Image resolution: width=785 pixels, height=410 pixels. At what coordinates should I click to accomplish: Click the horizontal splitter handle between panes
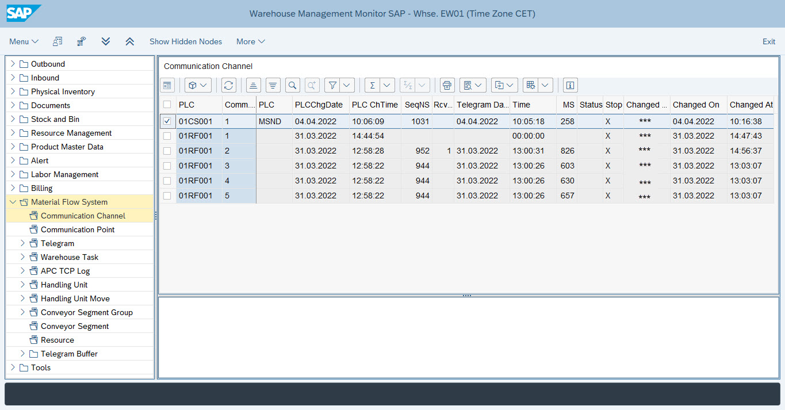pos(467,296)
